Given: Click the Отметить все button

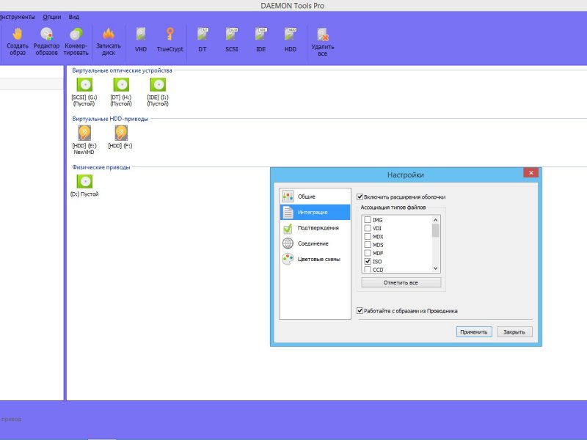Looking at the screenshot, I should click(401, 282).
